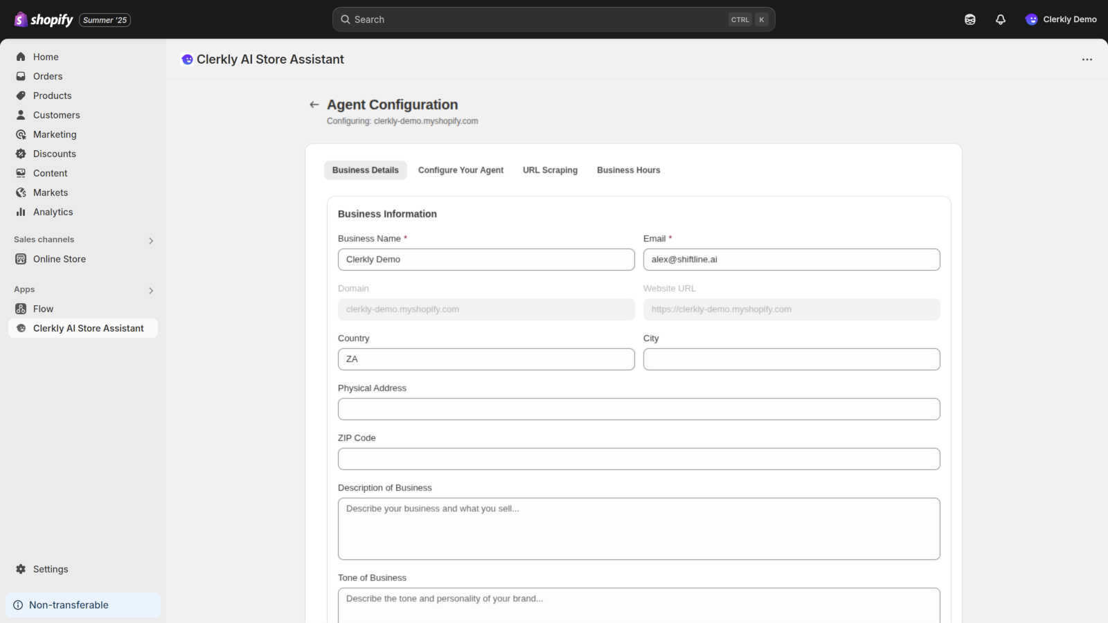This screenshot has width=1108, height=623.
Task: Open Sidekick assistant icon in top bar
Action: [x=970, y=19]
